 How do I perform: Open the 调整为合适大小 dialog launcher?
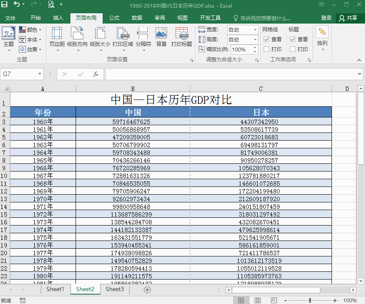point(257,60)
